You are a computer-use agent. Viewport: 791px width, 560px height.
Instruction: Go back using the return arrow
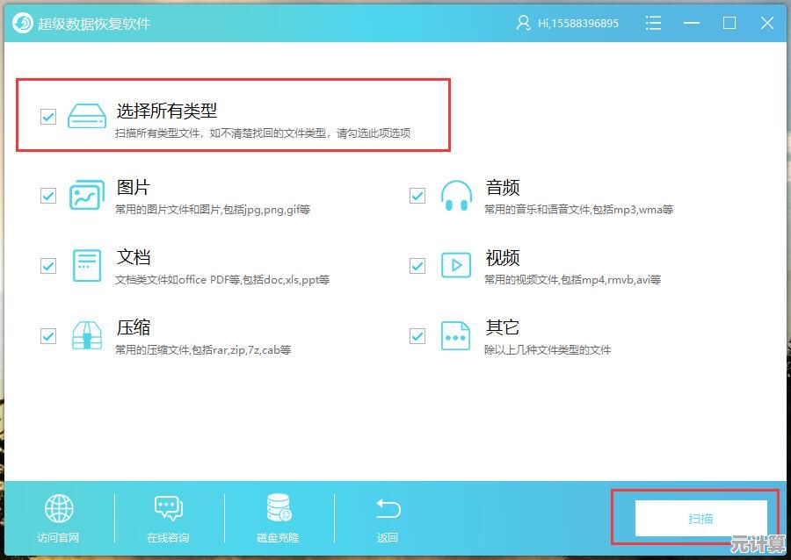click(388, 509)
